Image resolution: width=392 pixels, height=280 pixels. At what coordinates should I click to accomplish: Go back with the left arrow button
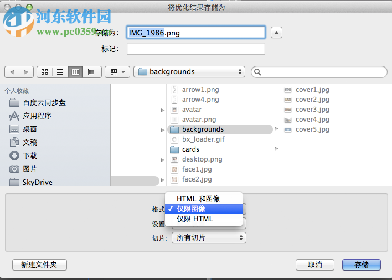(12, 72)
